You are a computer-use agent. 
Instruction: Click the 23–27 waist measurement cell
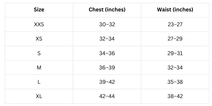pos(175,25)
